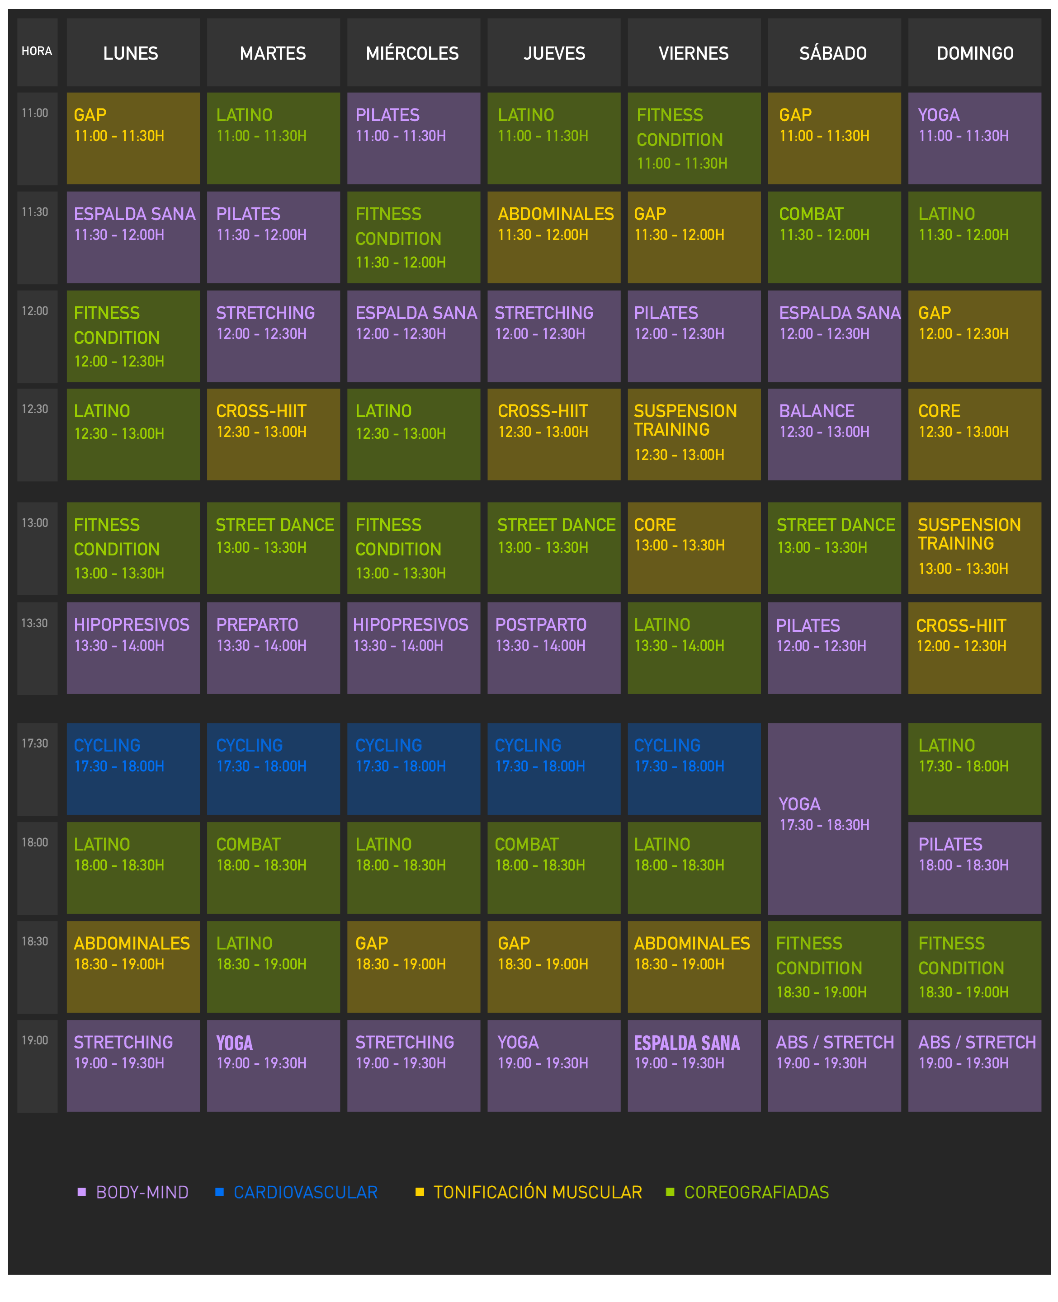Open Tuesday COMBAT 18:00 class
Viewport: 1058px width, 1302px height.
click(x=273, y=868)
